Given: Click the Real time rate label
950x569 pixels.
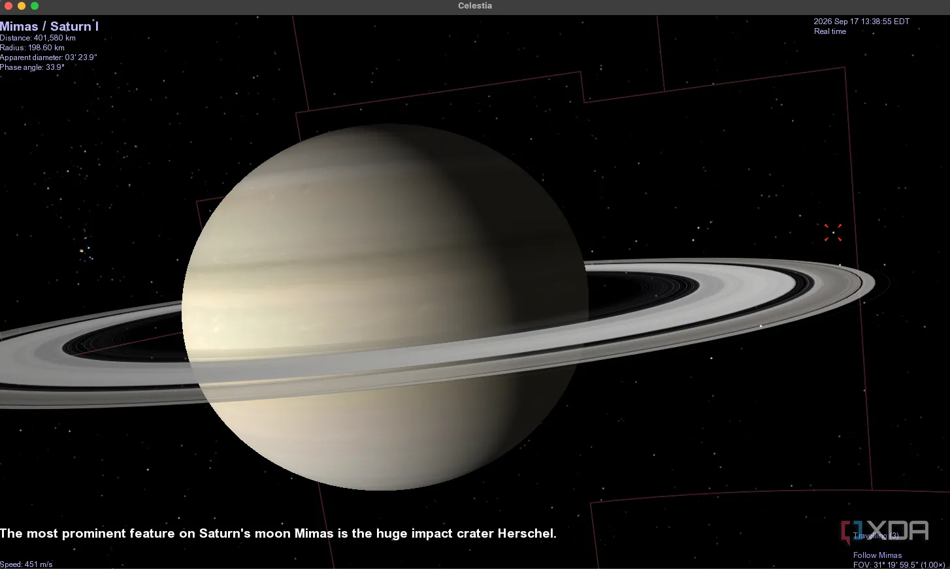Looking at the screenshot, I should tap(830, 31).
